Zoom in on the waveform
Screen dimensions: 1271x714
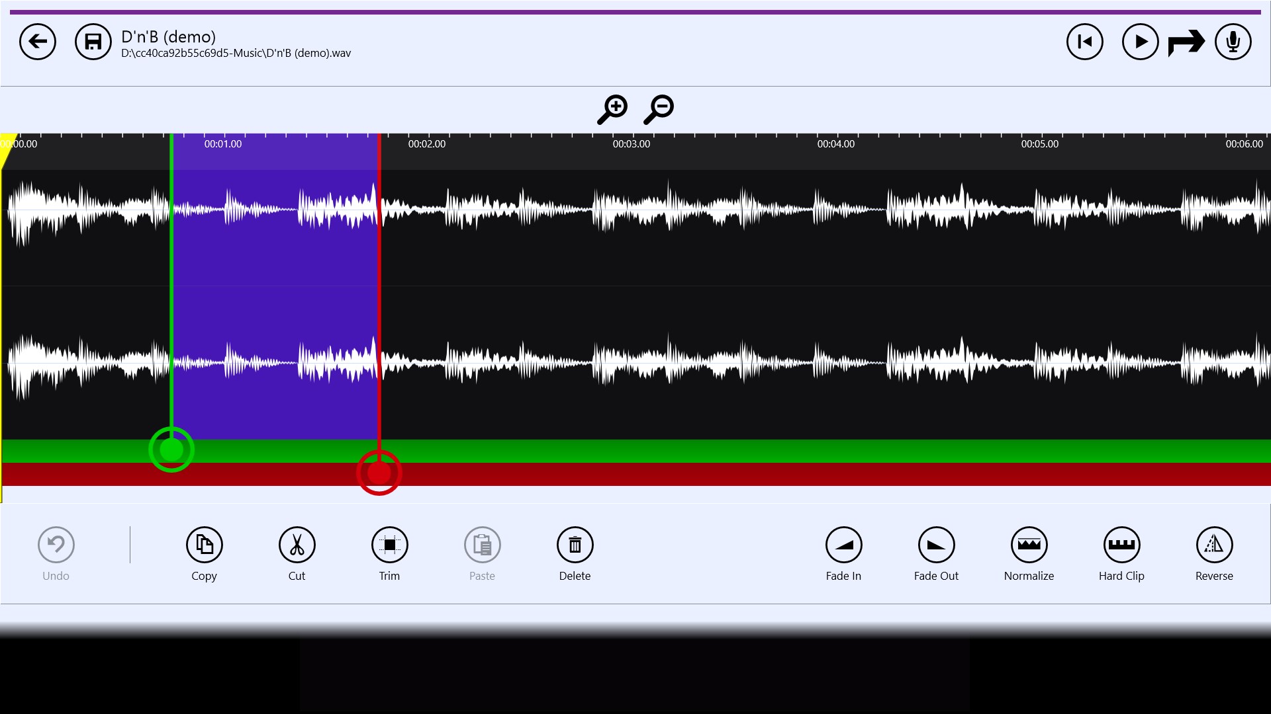point(612,109)
